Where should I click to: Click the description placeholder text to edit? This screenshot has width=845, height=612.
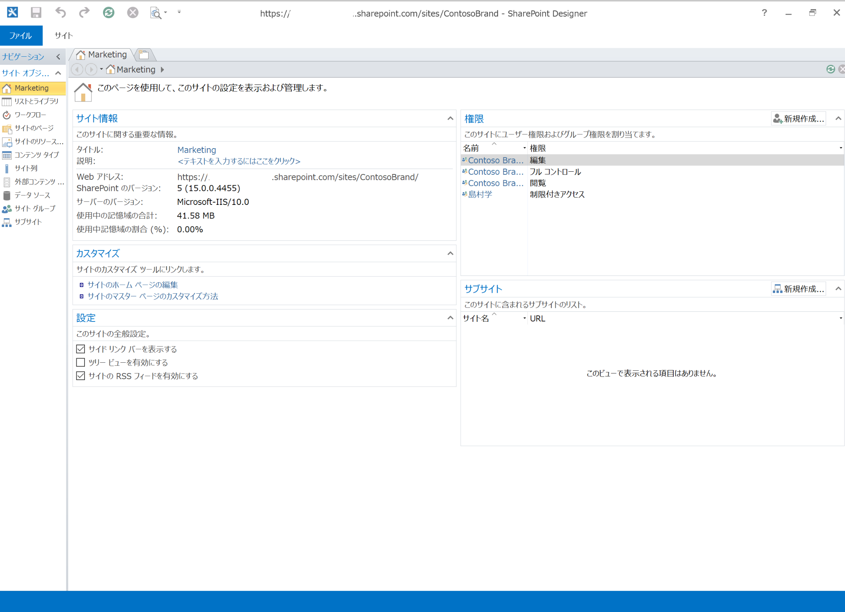click(238, 161)
